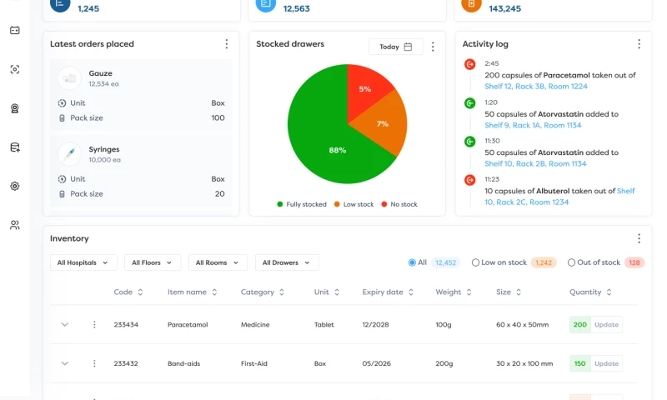Screen dimensions: 667x400
Task: Click the orange icon beside 143,245
Action: pos(471,5)
